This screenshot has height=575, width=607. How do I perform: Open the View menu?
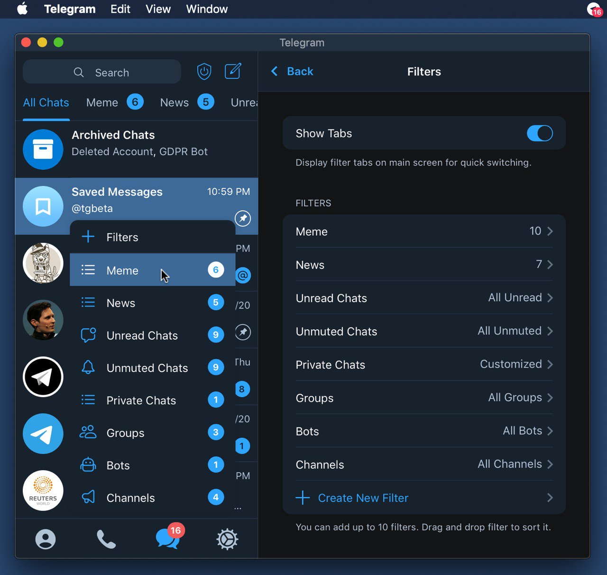[x=158, y=9]
